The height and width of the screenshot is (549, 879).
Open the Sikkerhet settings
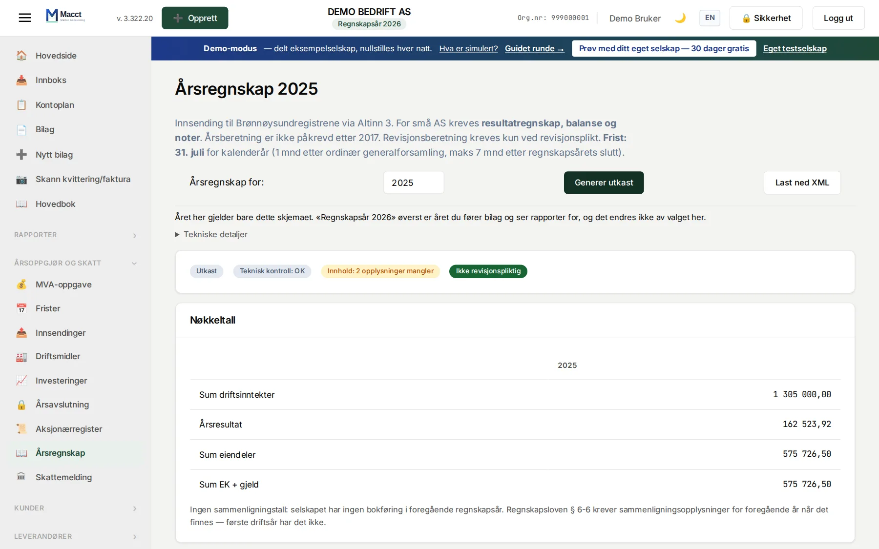coord(766,18)
